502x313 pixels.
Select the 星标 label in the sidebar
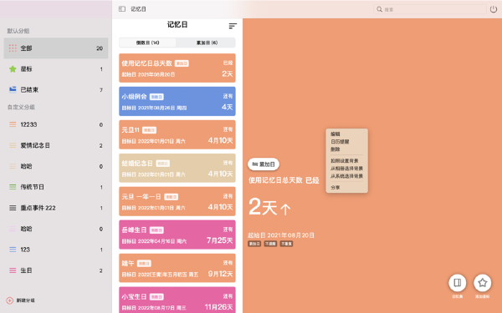[26, 69]
